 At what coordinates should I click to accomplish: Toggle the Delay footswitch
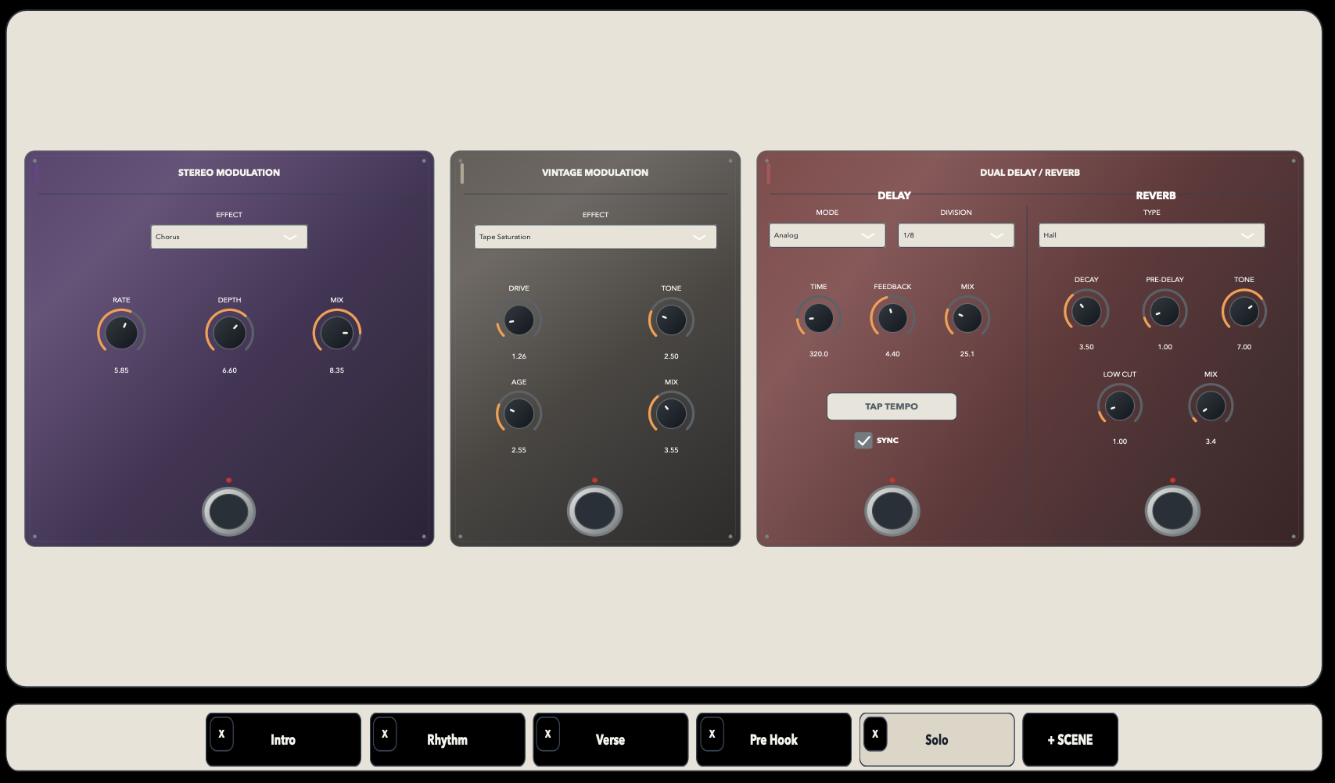point(892,511)
